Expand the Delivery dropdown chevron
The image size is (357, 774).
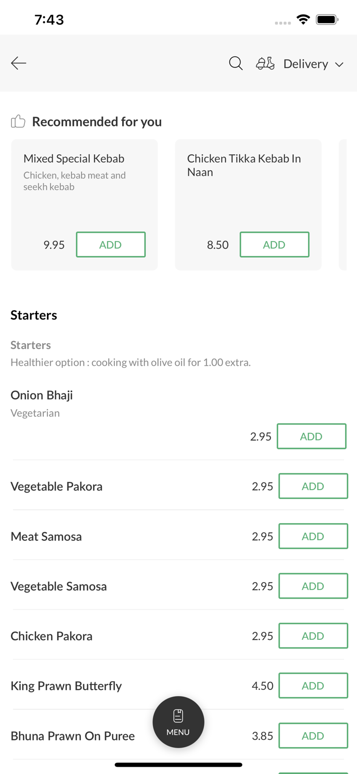[339, 64]
